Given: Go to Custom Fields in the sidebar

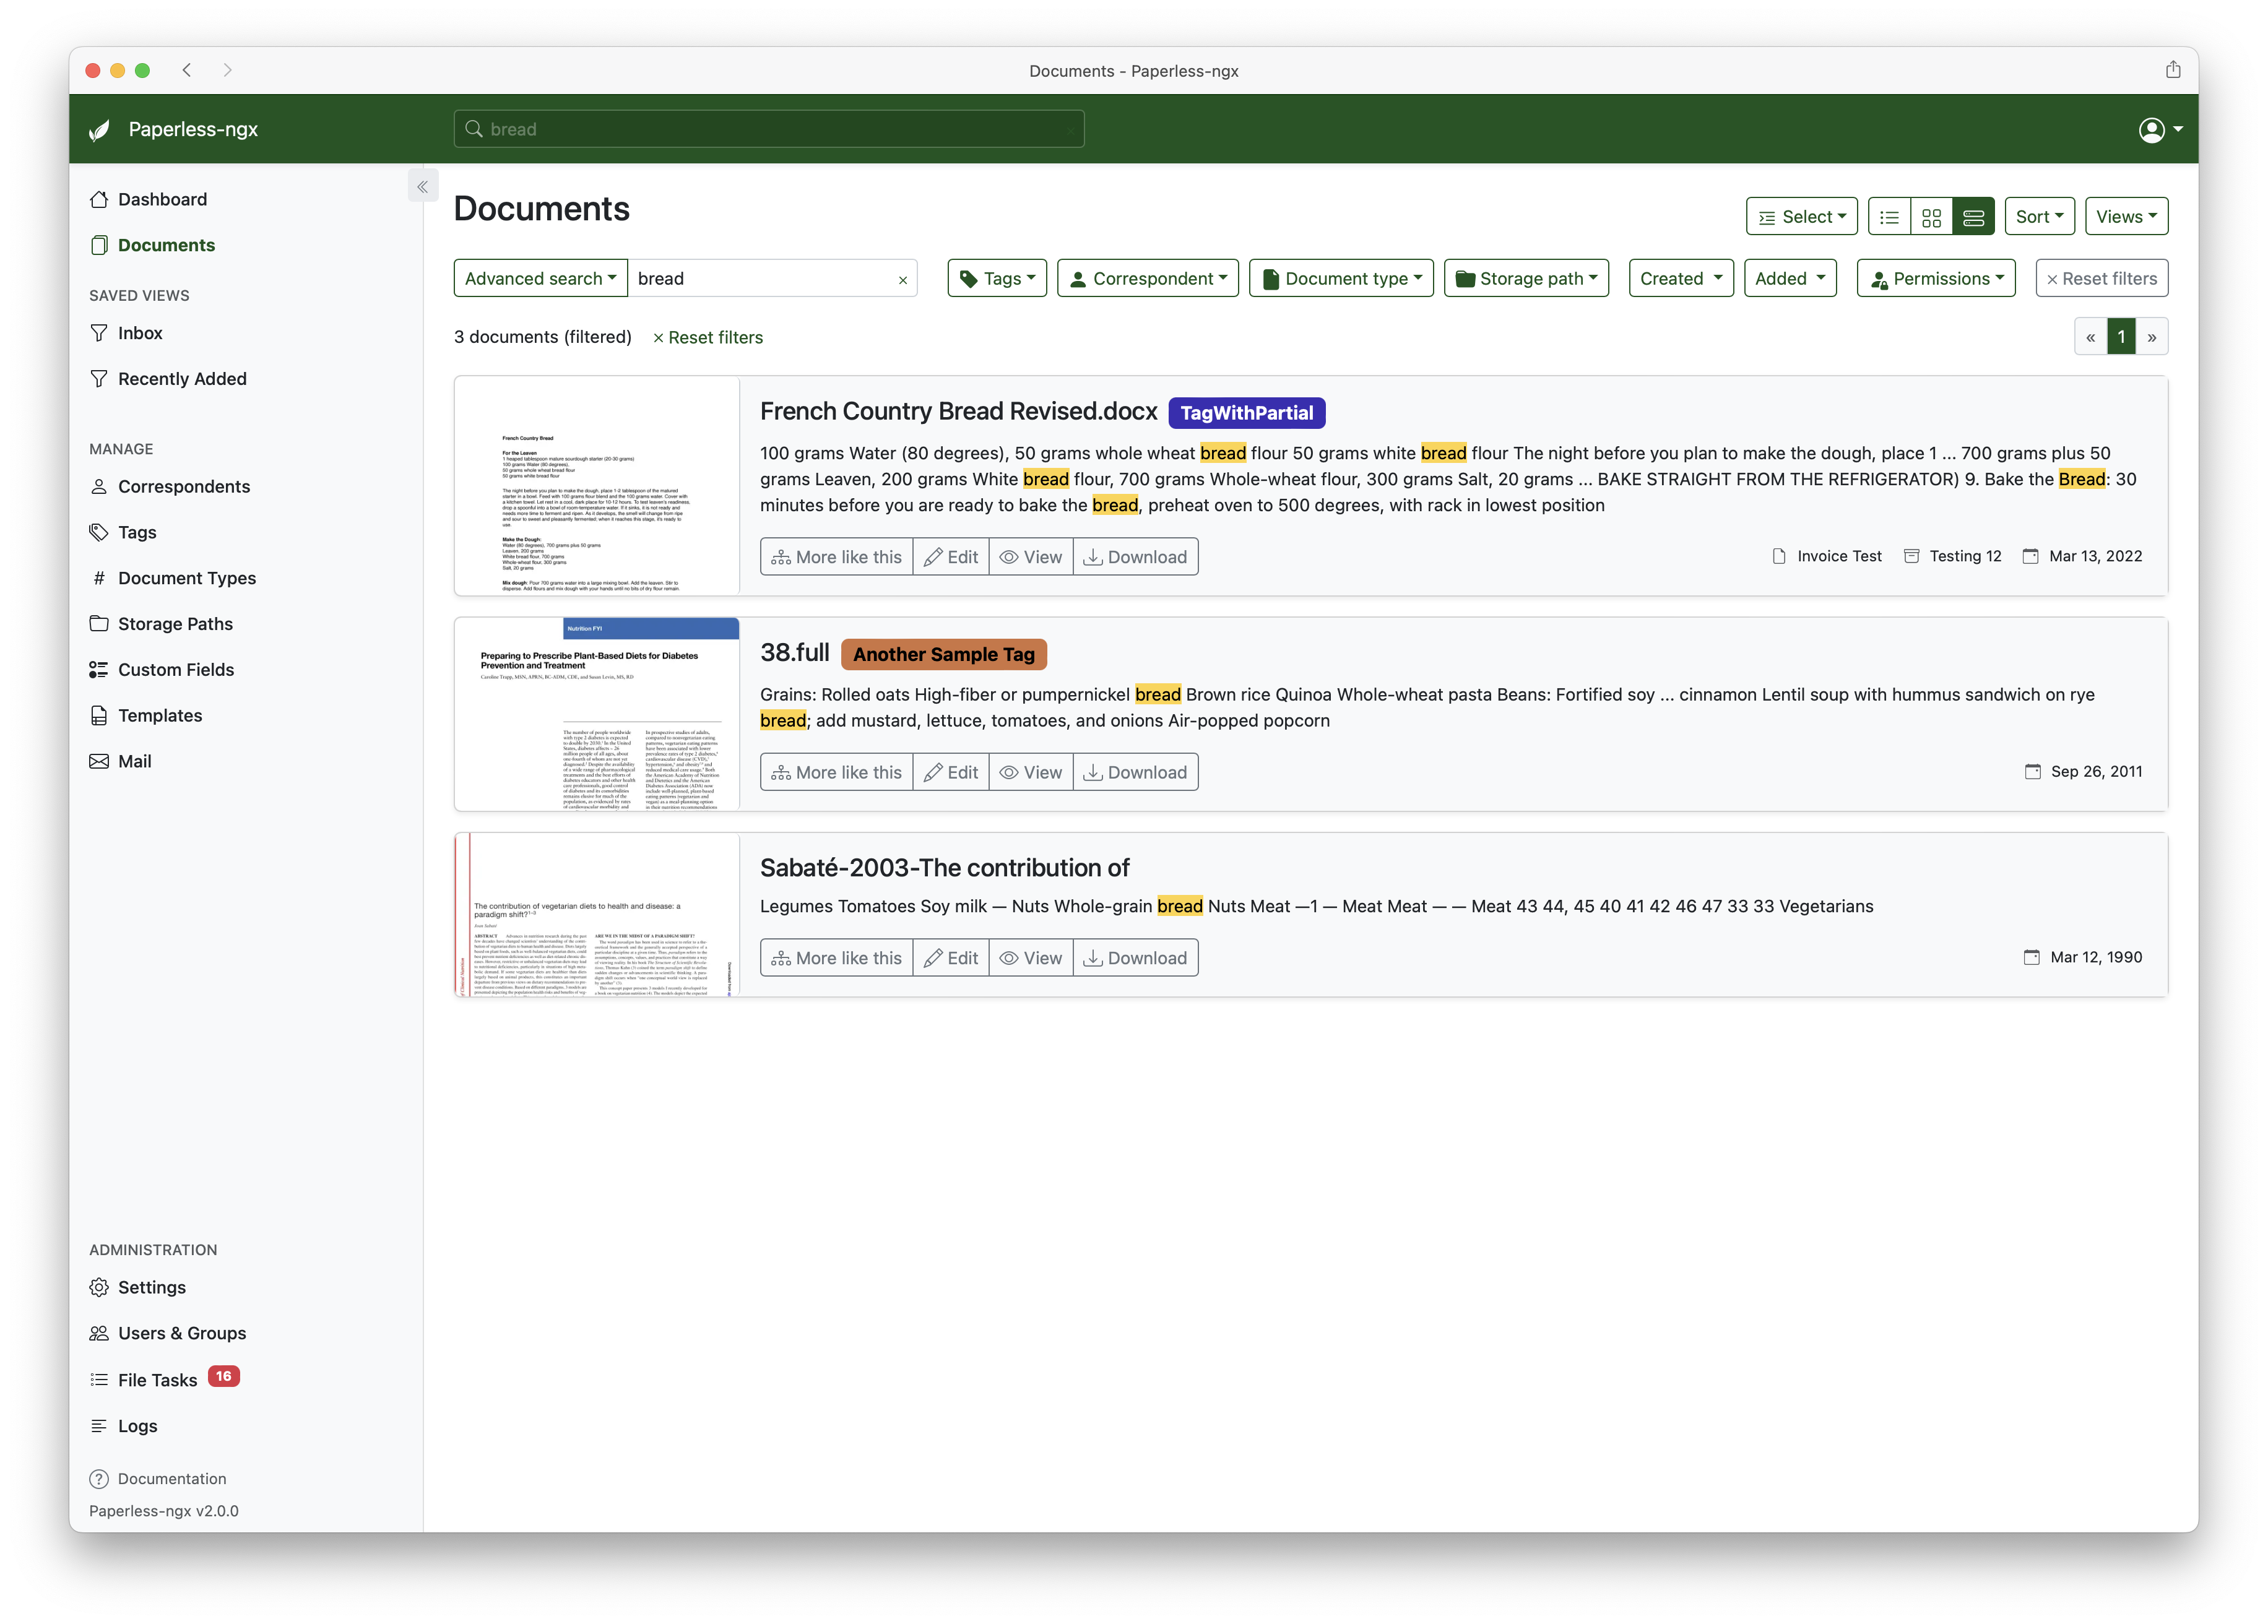Looking at the screenshot, I should click(176, 670).
